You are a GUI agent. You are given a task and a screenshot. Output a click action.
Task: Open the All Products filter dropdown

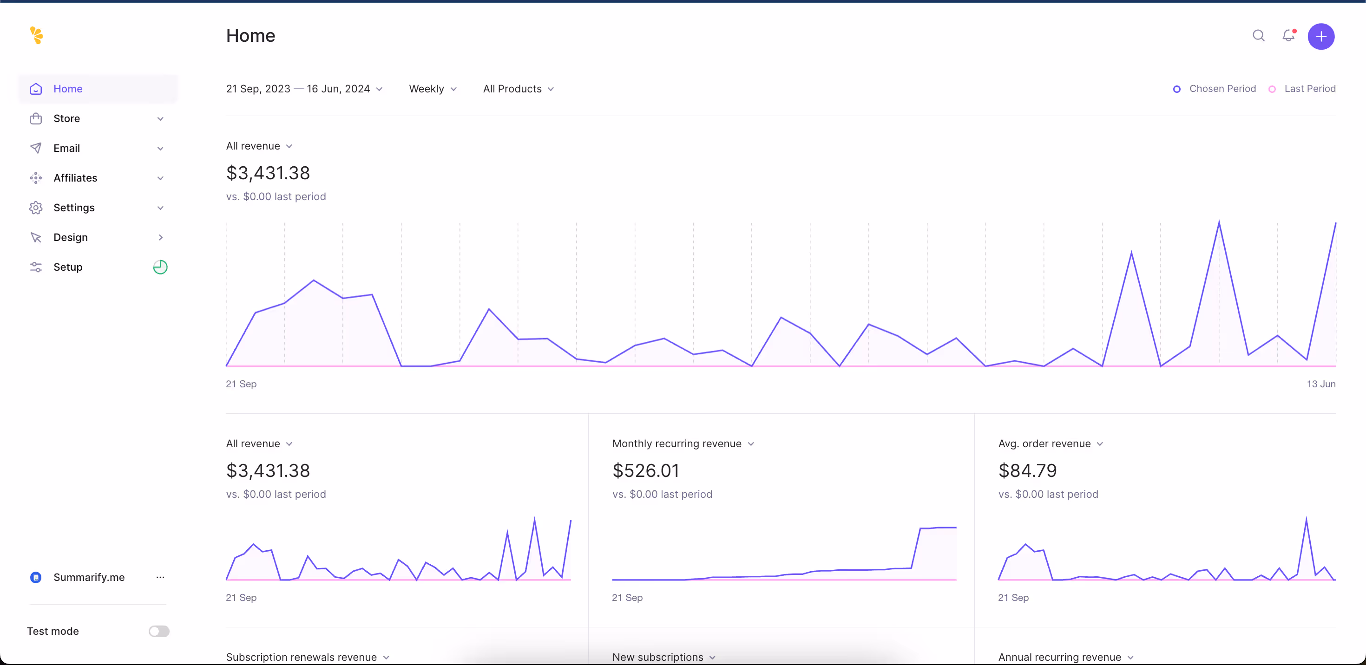[x=518, y=89]
